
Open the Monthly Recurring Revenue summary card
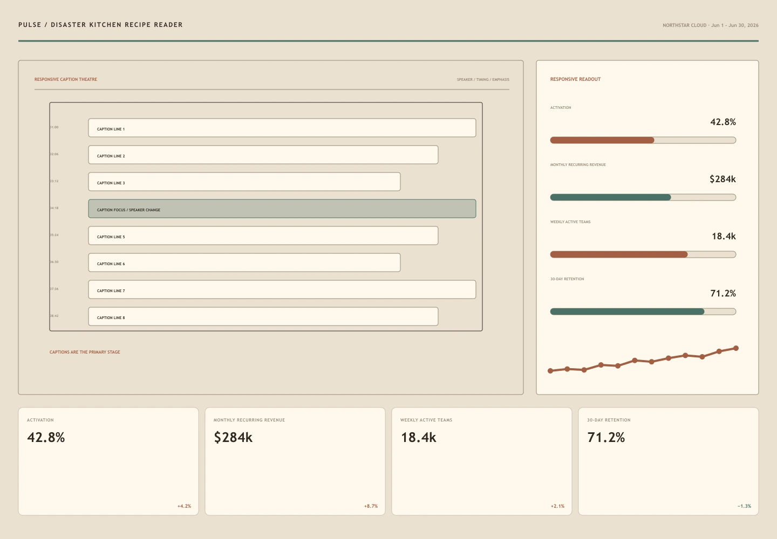295,461
